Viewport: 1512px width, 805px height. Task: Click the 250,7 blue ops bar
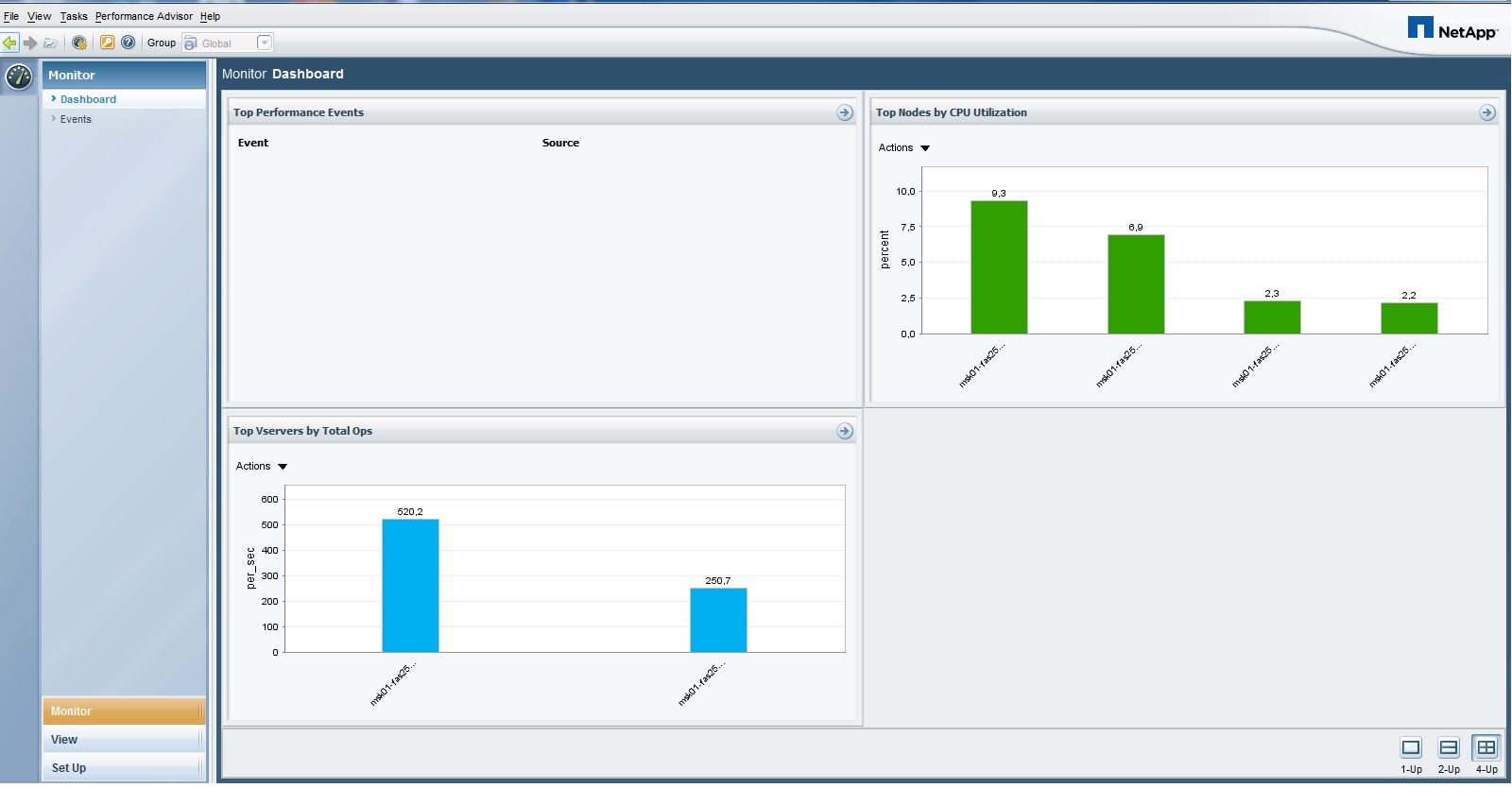click(718, 620)
